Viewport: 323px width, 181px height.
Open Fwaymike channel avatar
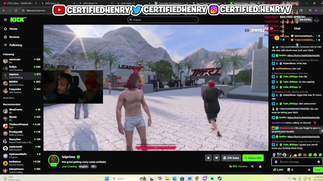tap(5, 91)
